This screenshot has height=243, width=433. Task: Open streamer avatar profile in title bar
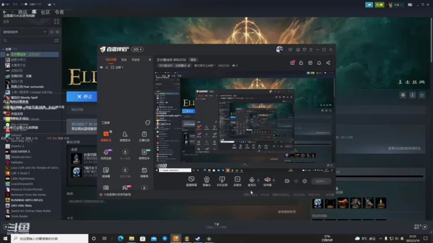coord(279,49)
